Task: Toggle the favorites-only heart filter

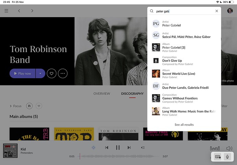Action: [x=39, y=106]
